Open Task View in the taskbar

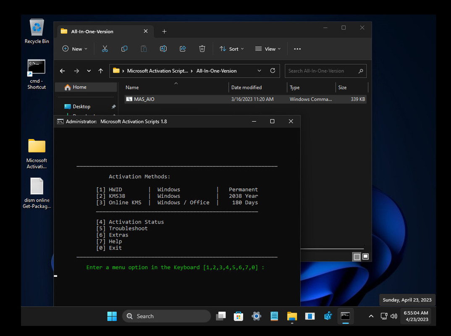pos(221,316)
